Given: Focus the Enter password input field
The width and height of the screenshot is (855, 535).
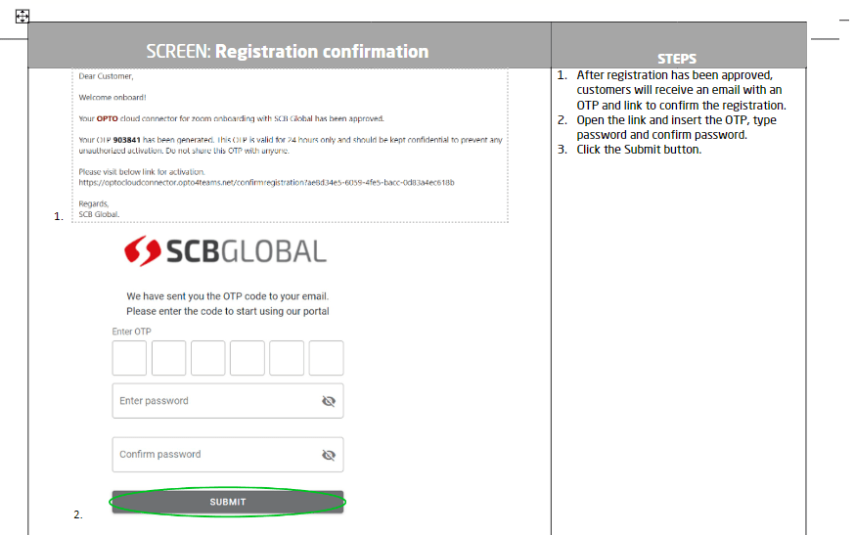Looking at the screenshot, I should pyautogui.click(x=228, y=401).
